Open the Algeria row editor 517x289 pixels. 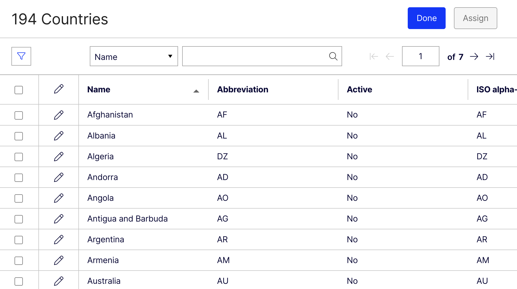tap(59, 156)
